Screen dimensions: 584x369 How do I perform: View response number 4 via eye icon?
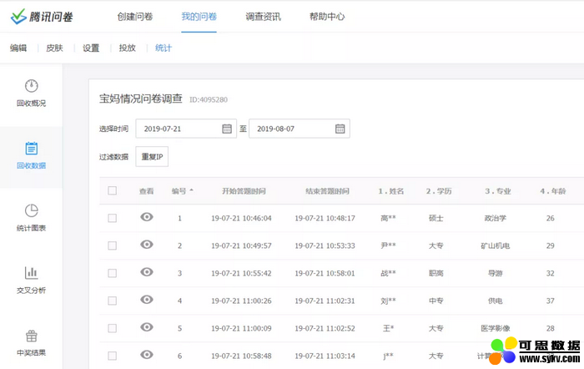click(x=147, y=300)
